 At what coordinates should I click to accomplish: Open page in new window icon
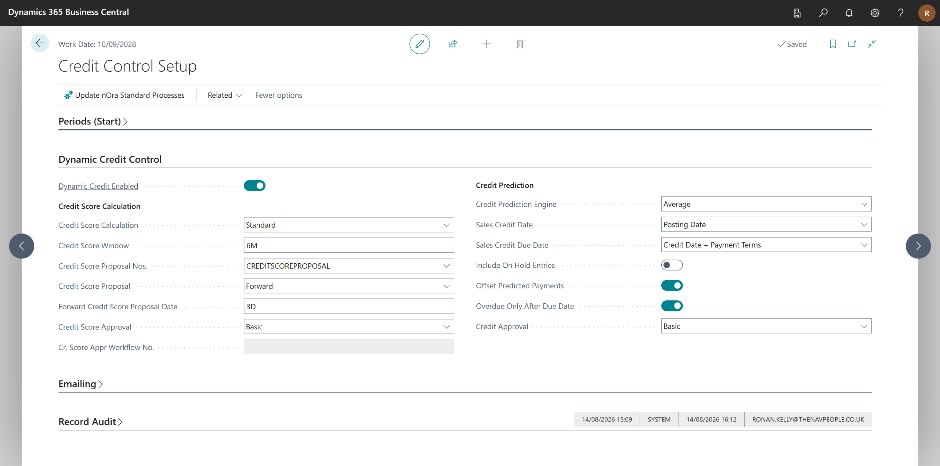pos(852,44)
